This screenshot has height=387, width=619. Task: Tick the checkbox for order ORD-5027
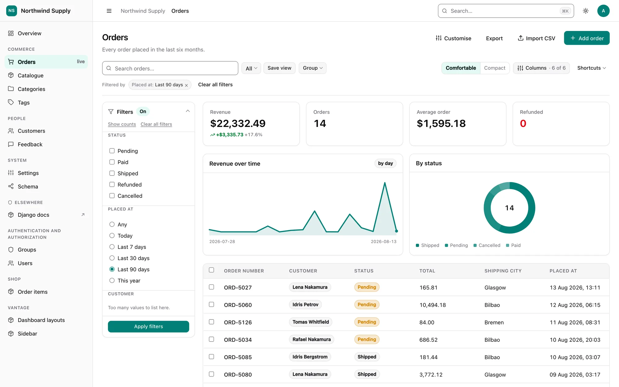pyautogui.click(x=211, y=287)
